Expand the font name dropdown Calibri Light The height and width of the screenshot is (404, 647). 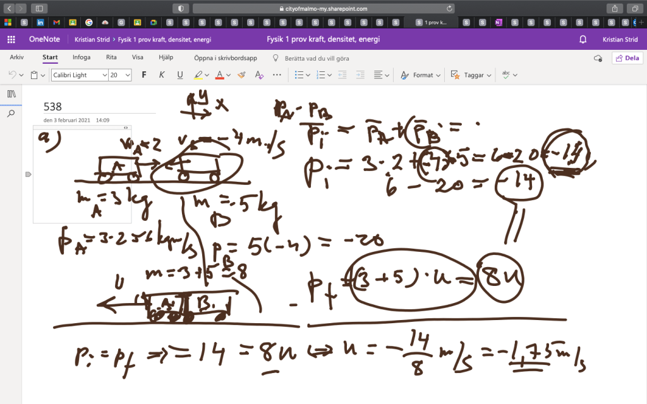tap(104, 75)
